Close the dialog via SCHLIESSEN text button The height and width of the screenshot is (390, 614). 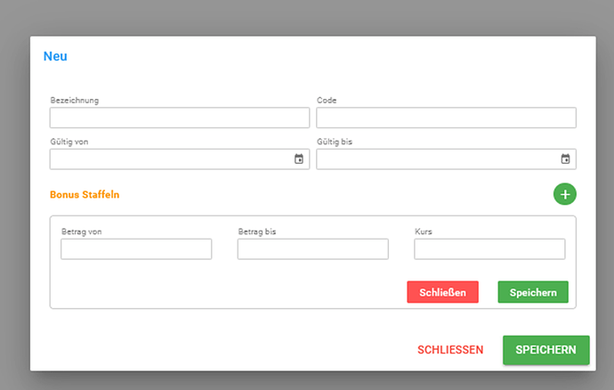[450, 350]
